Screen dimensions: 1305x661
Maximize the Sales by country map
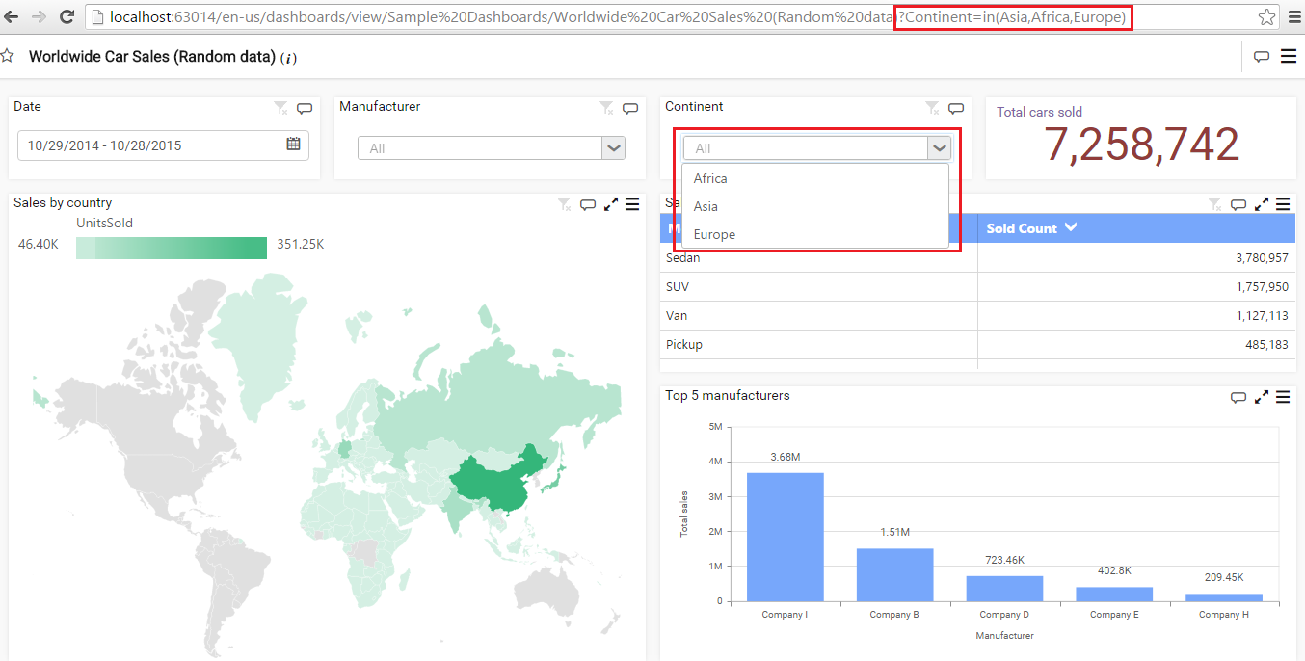tap(611, 204)
